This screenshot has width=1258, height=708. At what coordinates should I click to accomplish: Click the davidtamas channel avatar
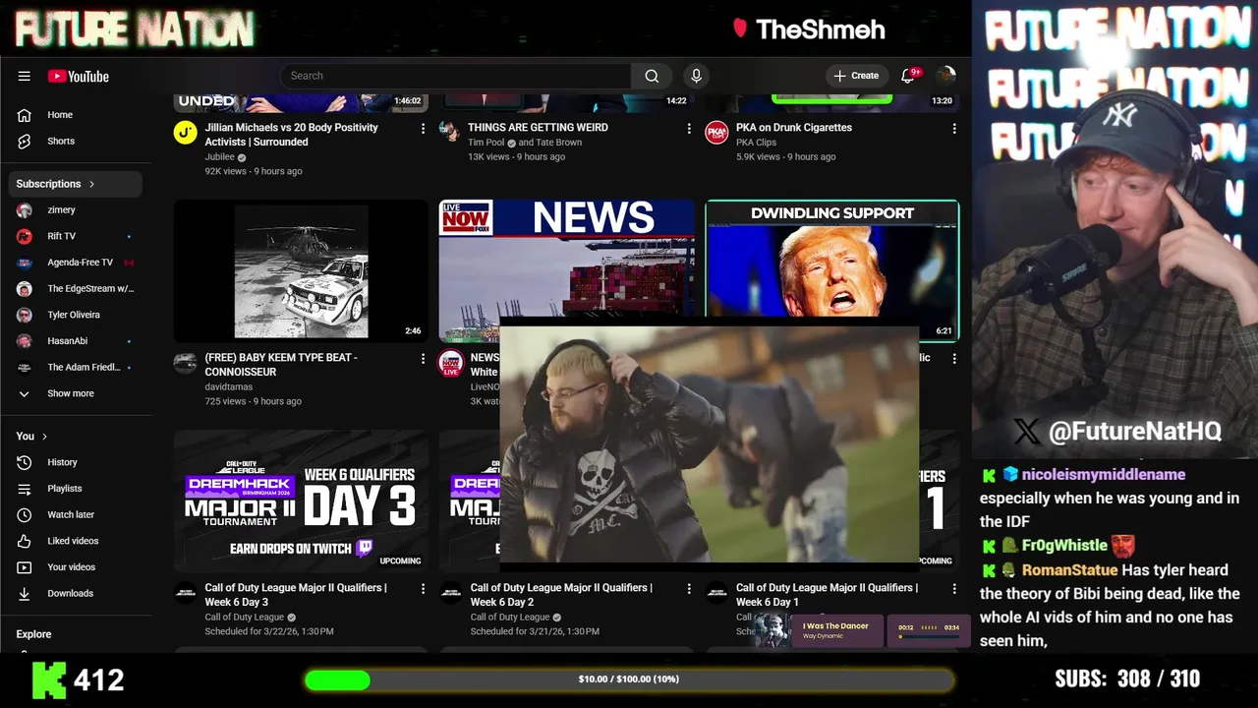click(x=186, y=362)
